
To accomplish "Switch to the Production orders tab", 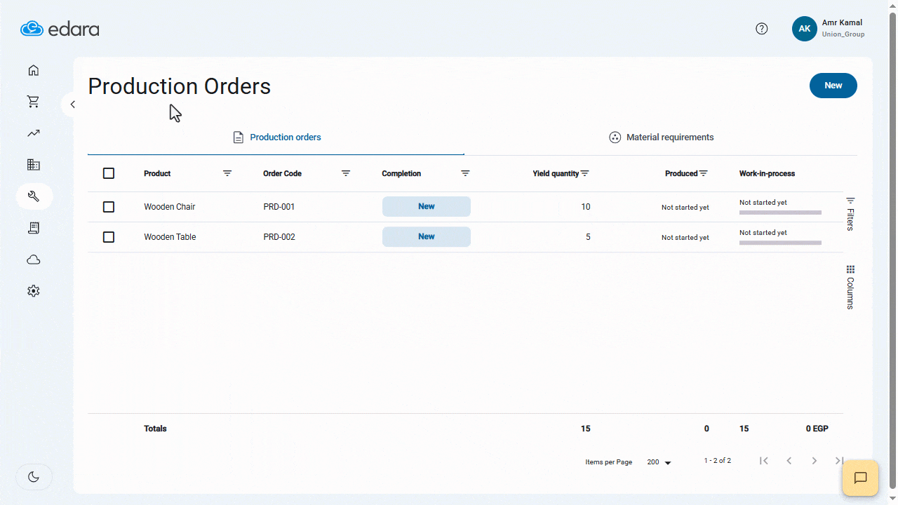I will [276, 137].
